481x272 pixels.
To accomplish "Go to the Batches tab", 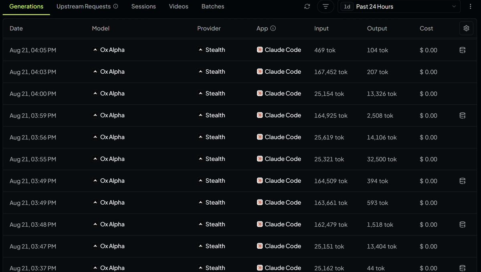I will pyautogui.click(x=213, y=6).
